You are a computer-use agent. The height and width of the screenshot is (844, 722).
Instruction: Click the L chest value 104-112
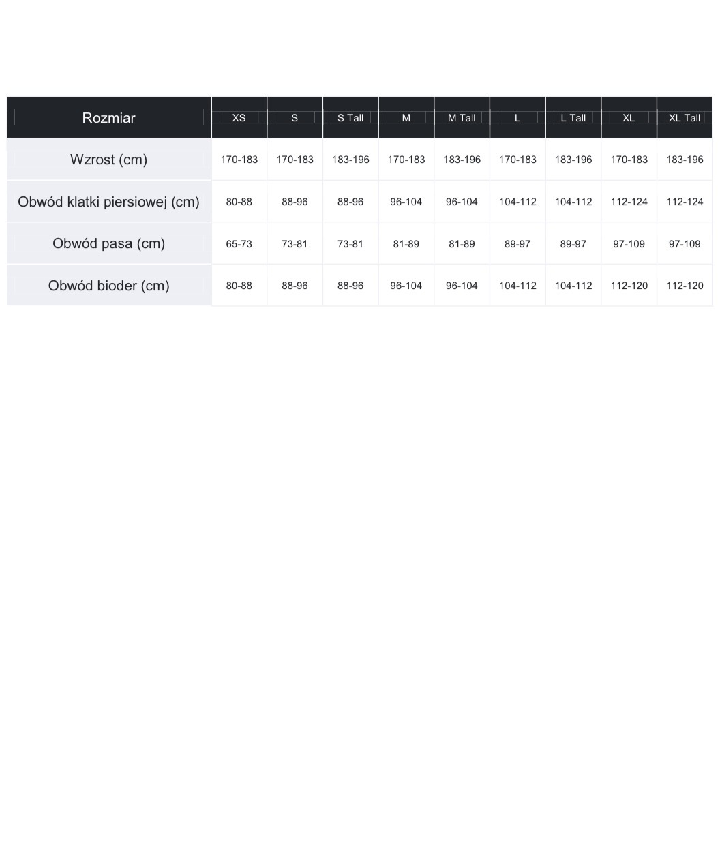pos(517,202)
